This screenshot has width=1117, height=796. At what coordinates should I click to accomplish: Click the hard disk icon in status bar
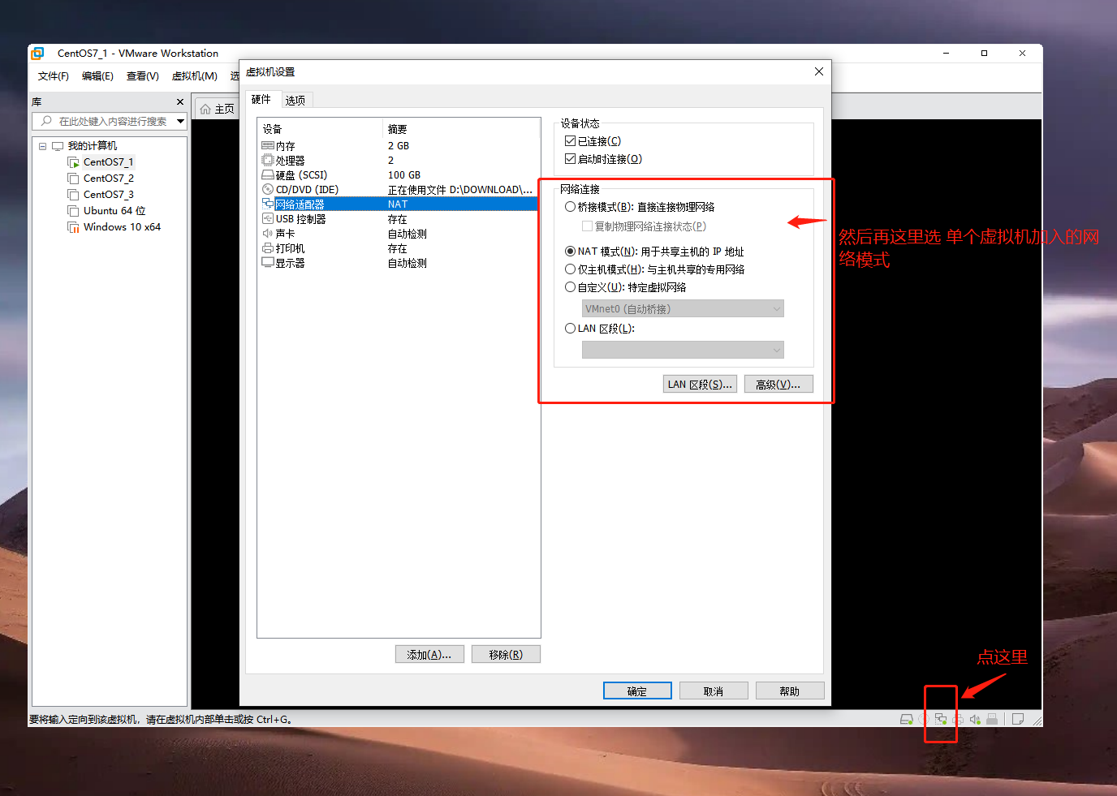(x=907, y=719)
